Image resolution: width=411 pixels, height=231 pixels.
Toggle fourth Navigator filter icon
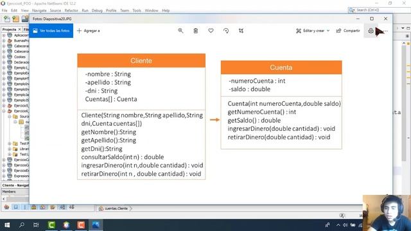coord(34,207)
